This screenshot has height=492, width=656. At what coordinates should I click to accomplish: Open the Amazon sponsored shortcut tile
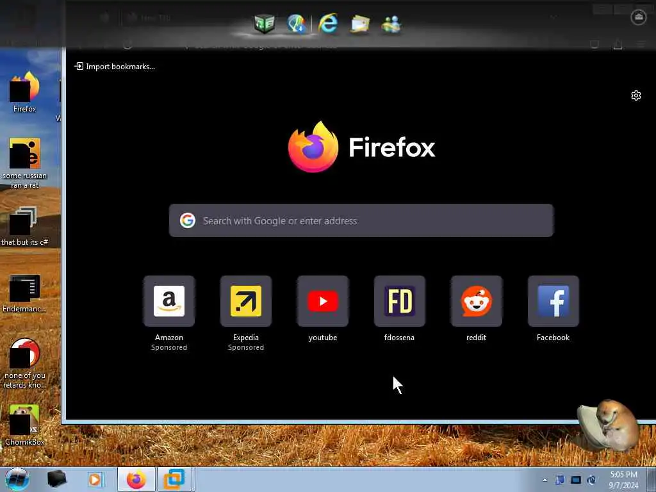(x=169, y=301)
